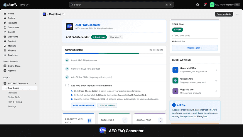Click the globe icon on Global FAQs card
The width and height of the screenshot is (243, 137).
point(161,120)
